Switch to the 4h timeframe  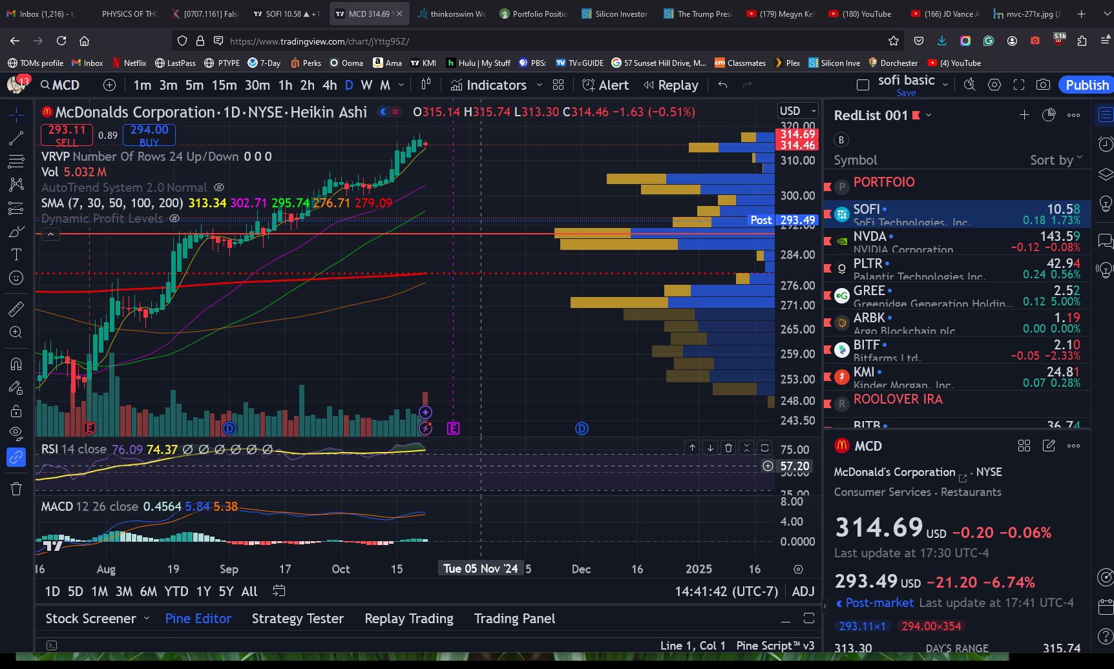pyautogui.click(x=330, y=85)
